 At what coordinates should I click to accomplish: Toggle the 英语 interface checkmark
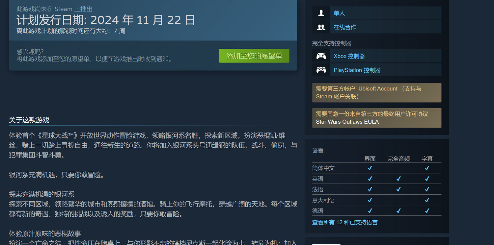370,179
